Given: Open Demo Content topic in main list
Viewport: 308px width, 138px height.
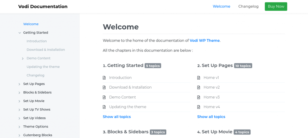Looking at the screenshot, I should pos(123,97).
